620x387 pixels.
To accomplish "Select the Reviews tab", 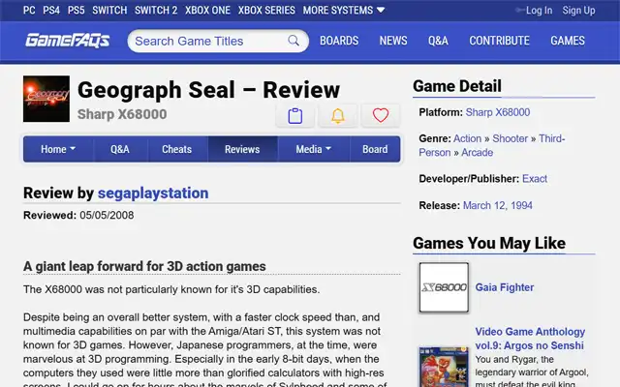I will pos(242,149).
